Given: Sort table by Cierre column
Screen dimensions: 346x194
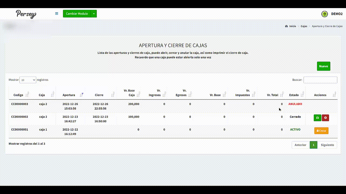Looking at the screenshot, I should pos(99,95).
